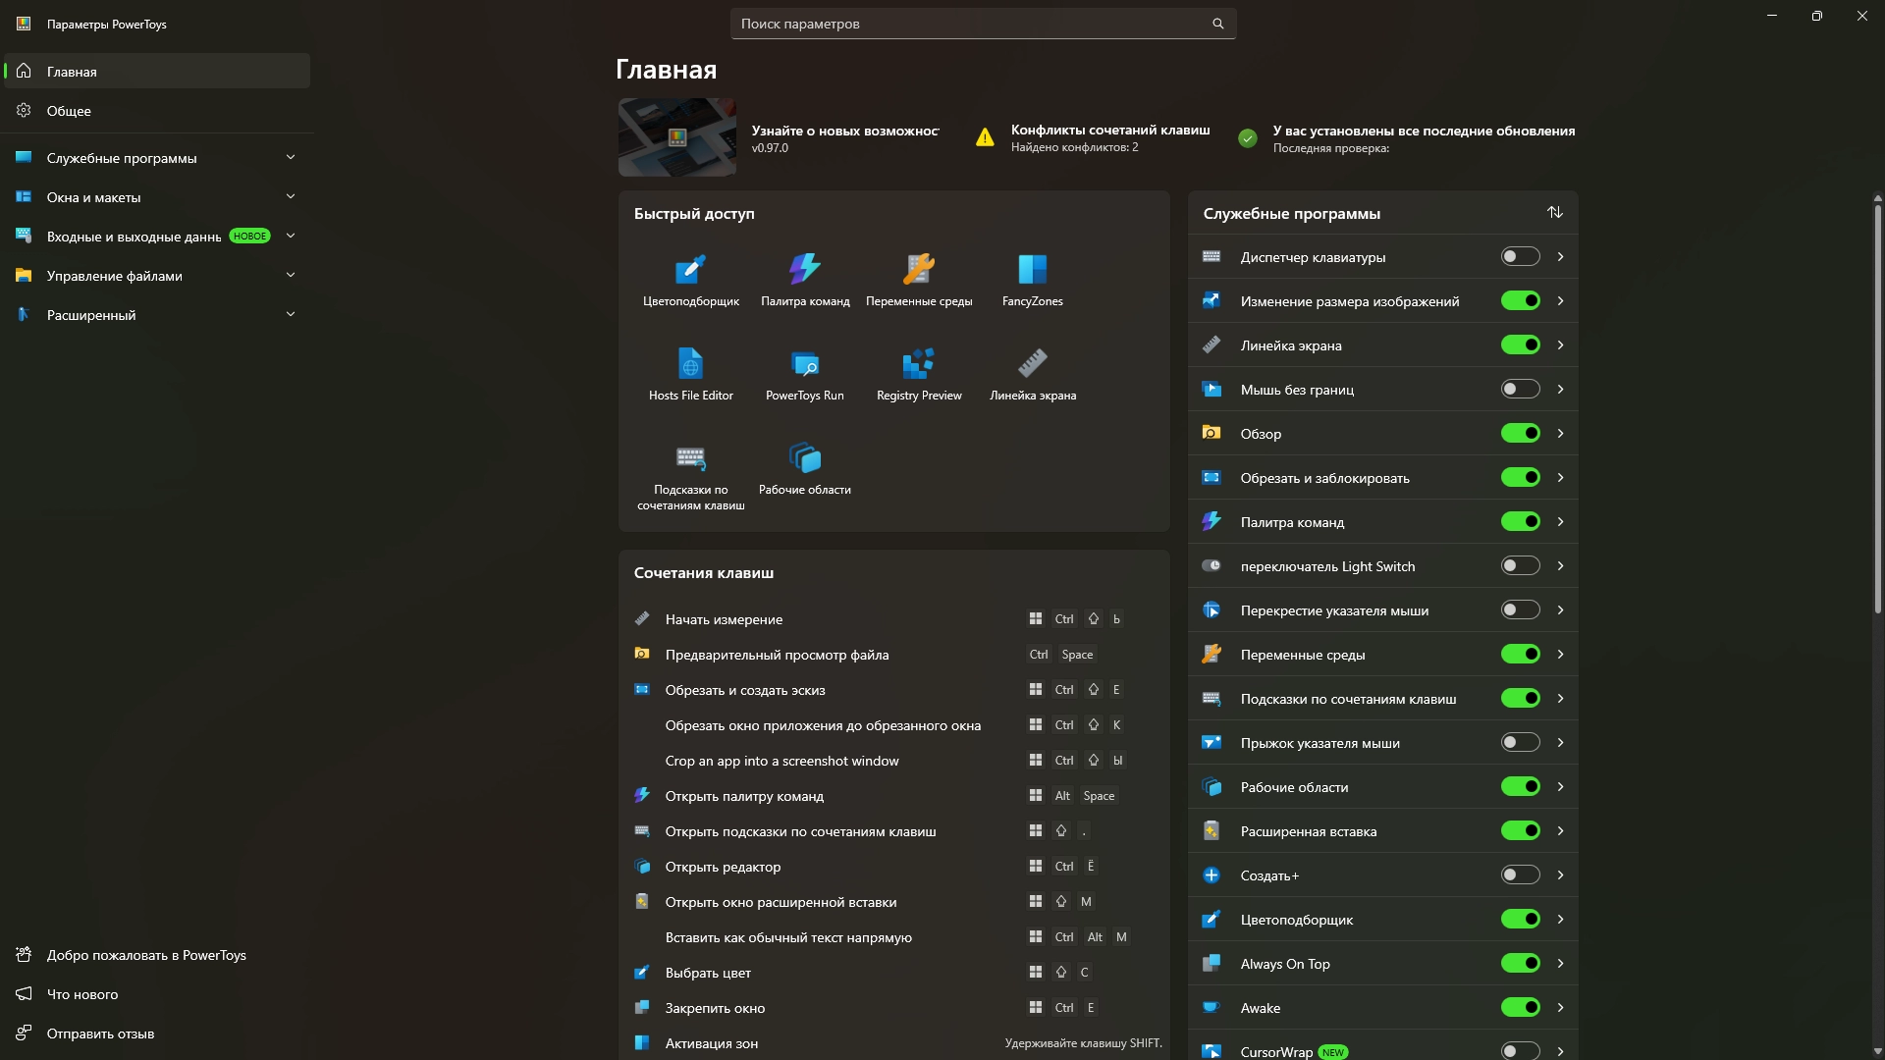Image resolution: width=1885 pixels, height=1060 pixels.
Task: Turn off Линейка экрана toggle
Action: [x=1520, y=345]
